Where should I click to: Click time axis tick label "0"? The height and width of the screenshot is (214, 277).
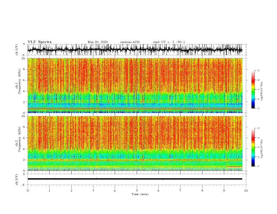click(28, 191)
